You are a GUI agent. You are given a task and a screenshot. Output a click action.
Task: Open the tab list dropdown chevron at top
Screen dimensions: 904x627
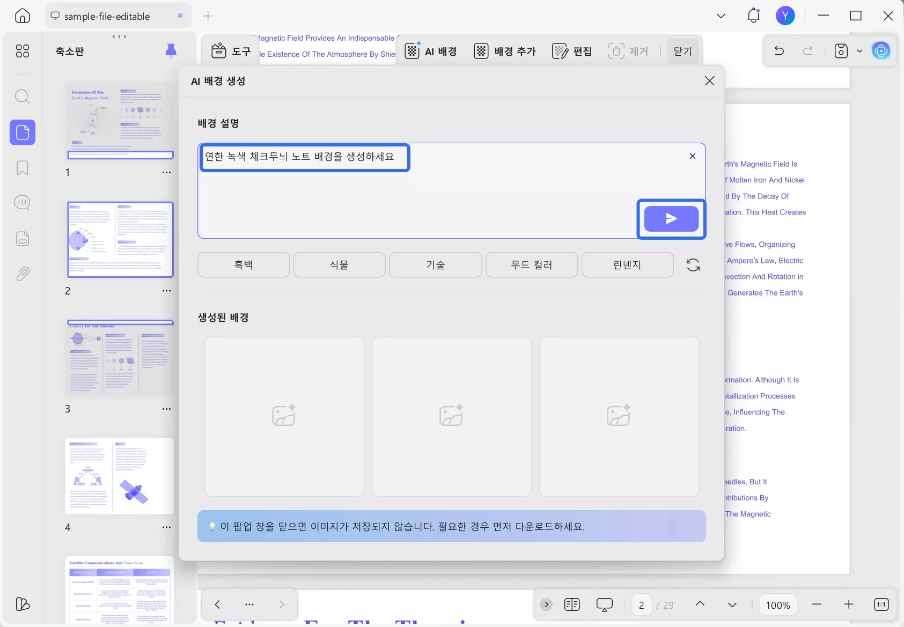(721, 16)
